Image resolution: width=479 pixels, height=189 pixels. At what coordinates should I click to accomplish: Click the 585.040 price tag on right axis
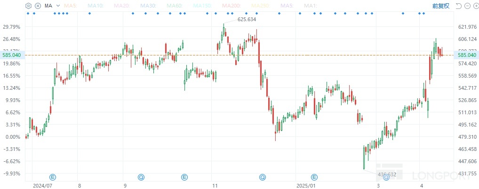coord(467,55)
